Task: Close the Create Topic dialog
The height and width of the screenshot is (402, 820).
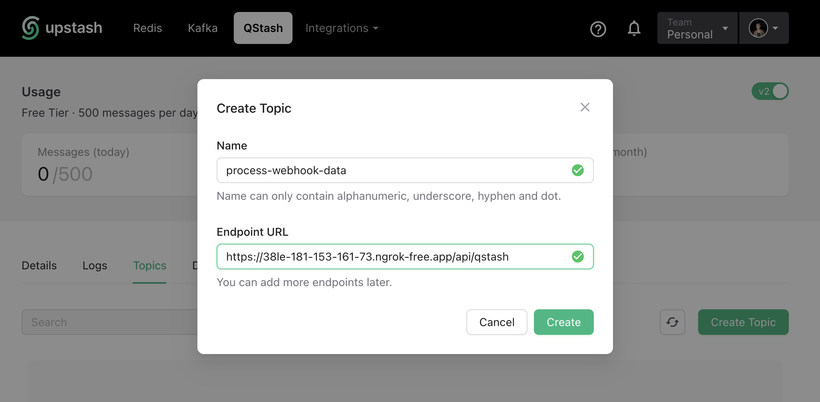Action: coord(585,107)
